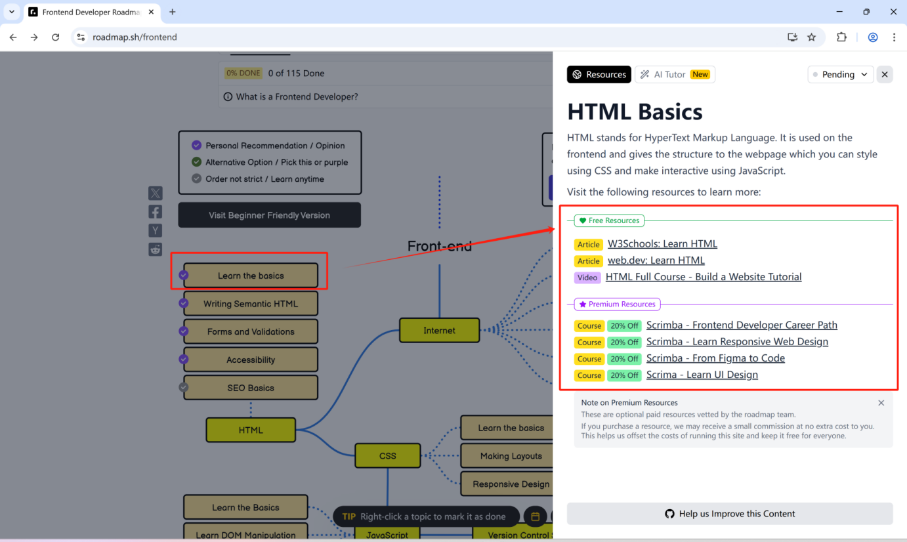Open the Responsive Design topic

[x=507, y=484]
